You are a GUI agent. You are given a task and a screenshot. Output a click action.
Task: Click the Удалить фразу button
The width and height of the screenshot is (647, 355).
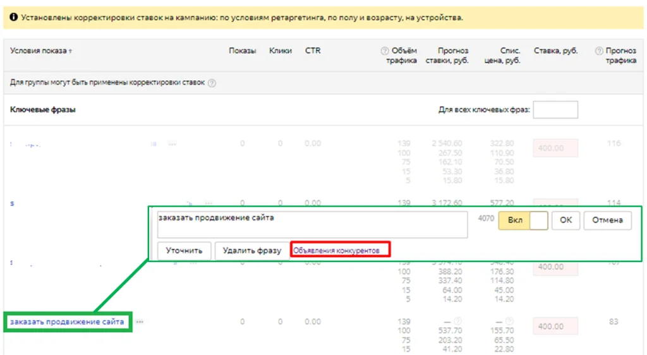pos(251,251)
